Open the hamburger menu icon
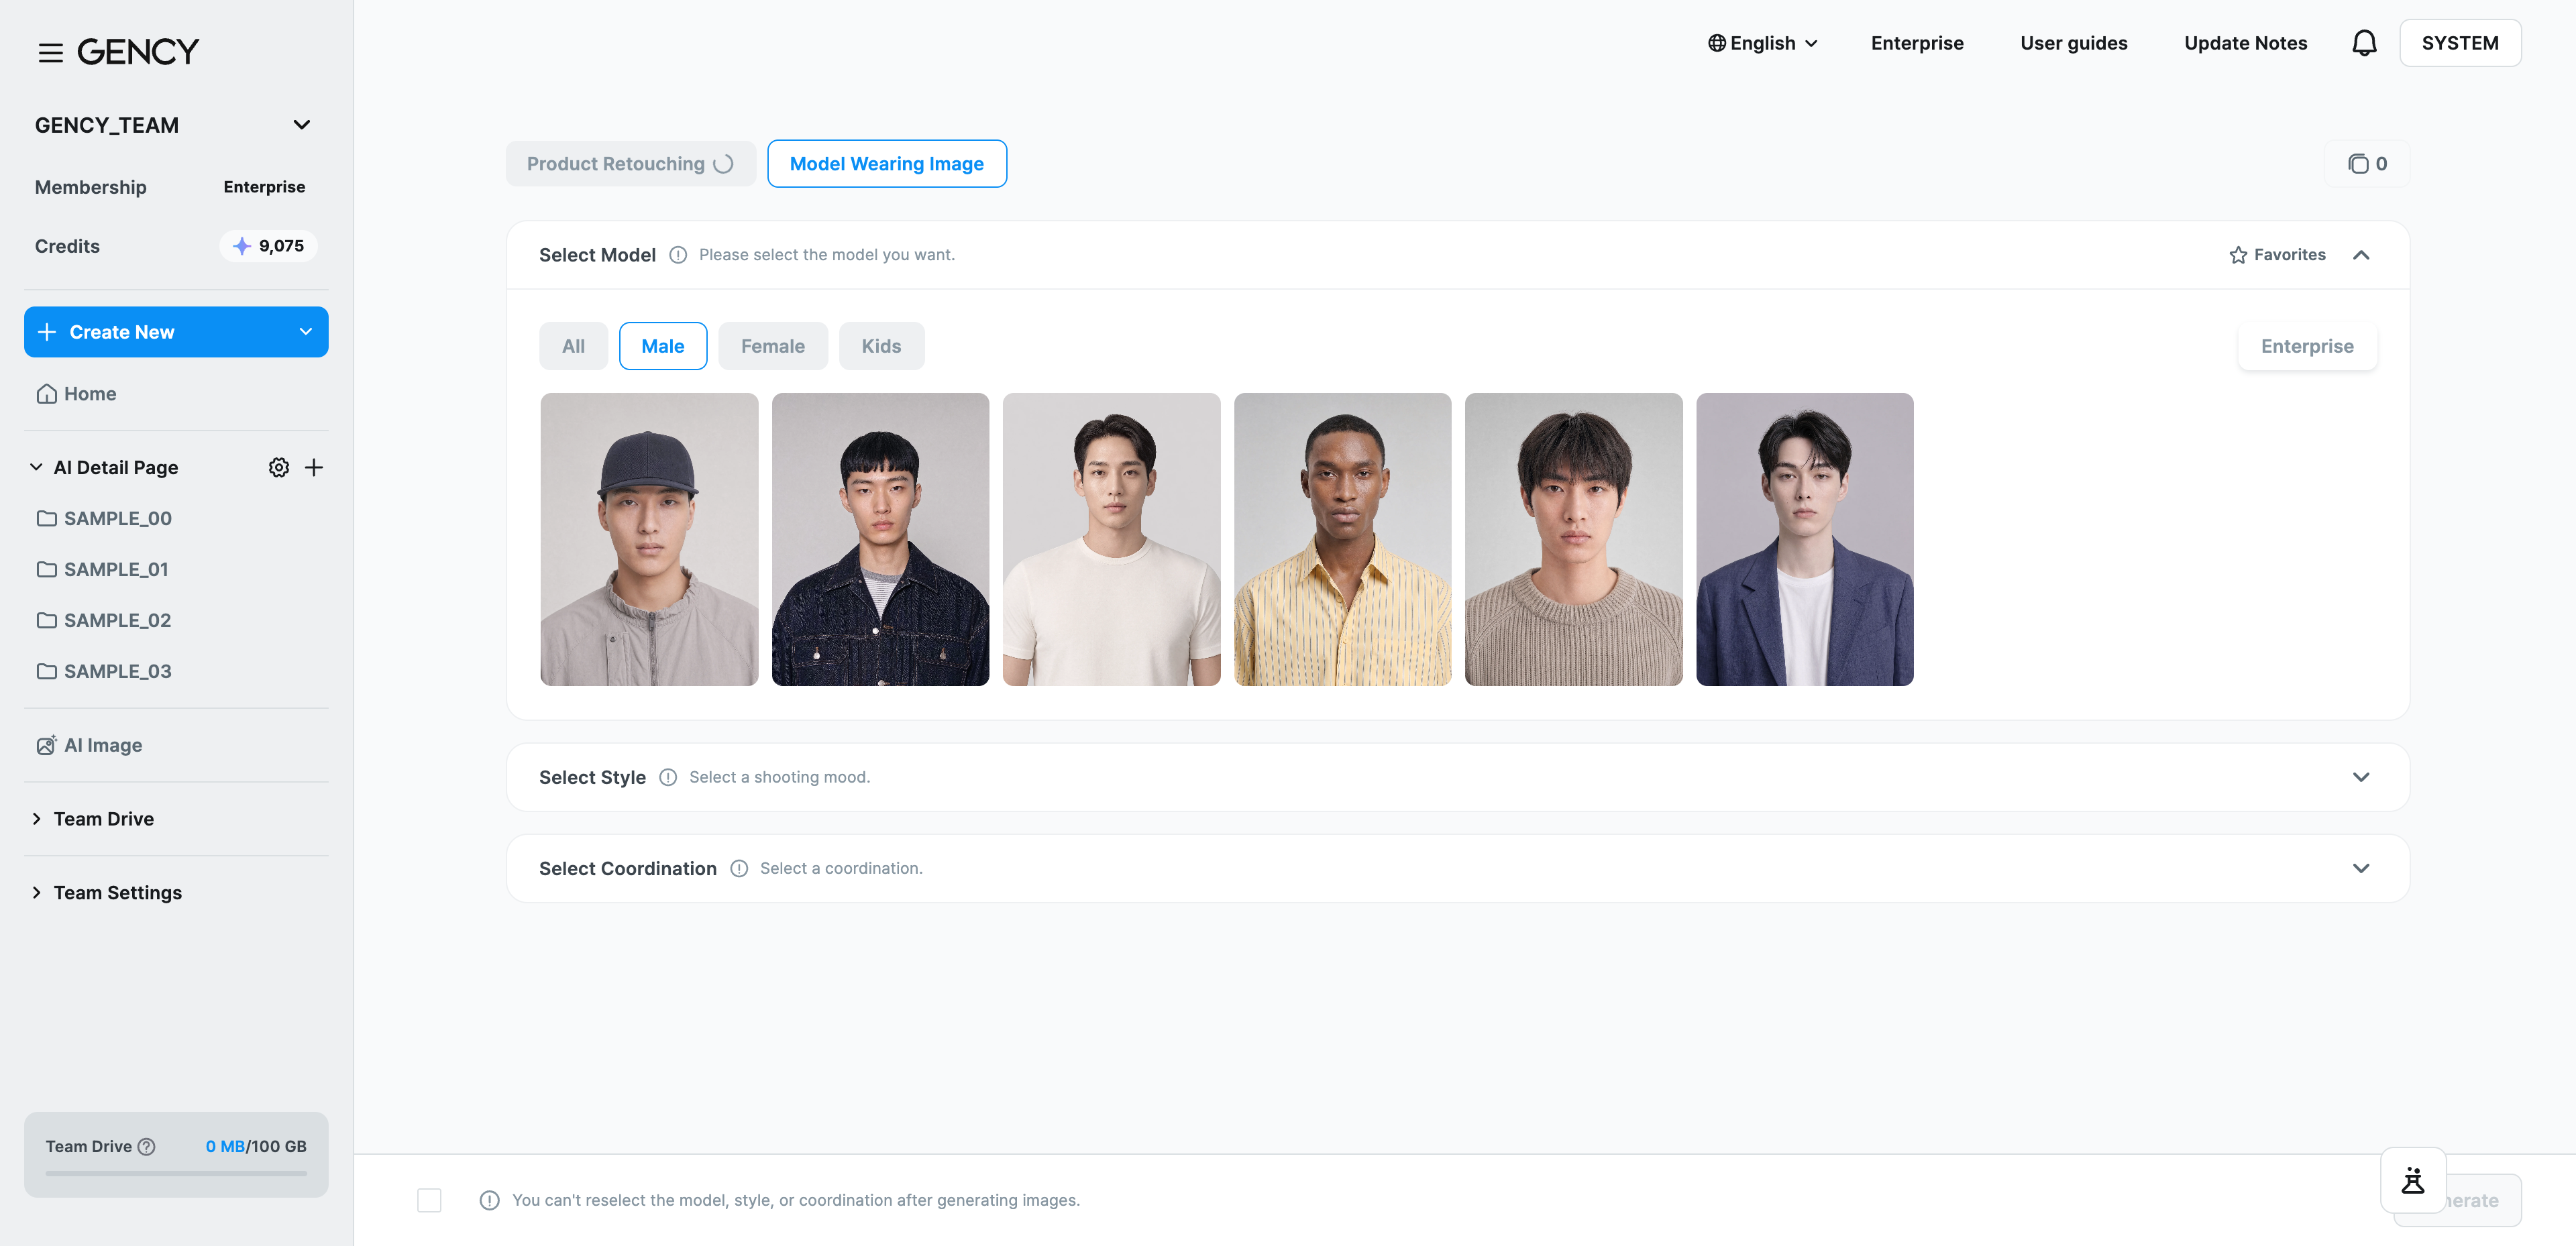 (50, 52)
